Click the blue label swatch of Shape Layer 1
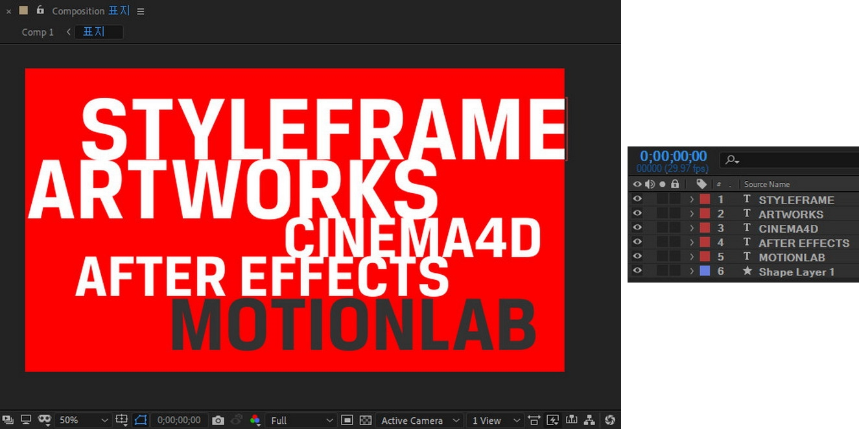The width and height of the screenshot is (859, 429). coord(705,271)
